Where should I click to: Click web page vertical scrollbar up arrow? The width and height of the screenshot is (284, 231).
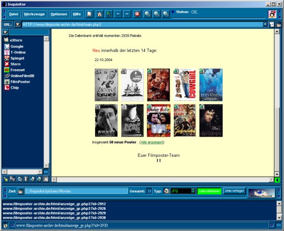point(277,32)
